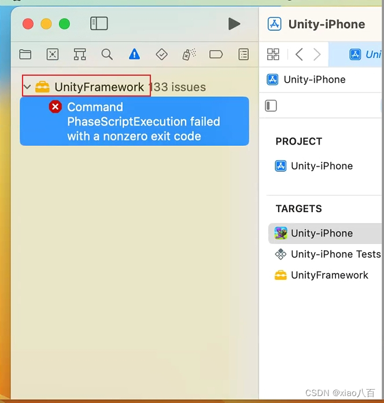
Task: Toggle the project and targets list sidebar
Action: click(271, 106)
